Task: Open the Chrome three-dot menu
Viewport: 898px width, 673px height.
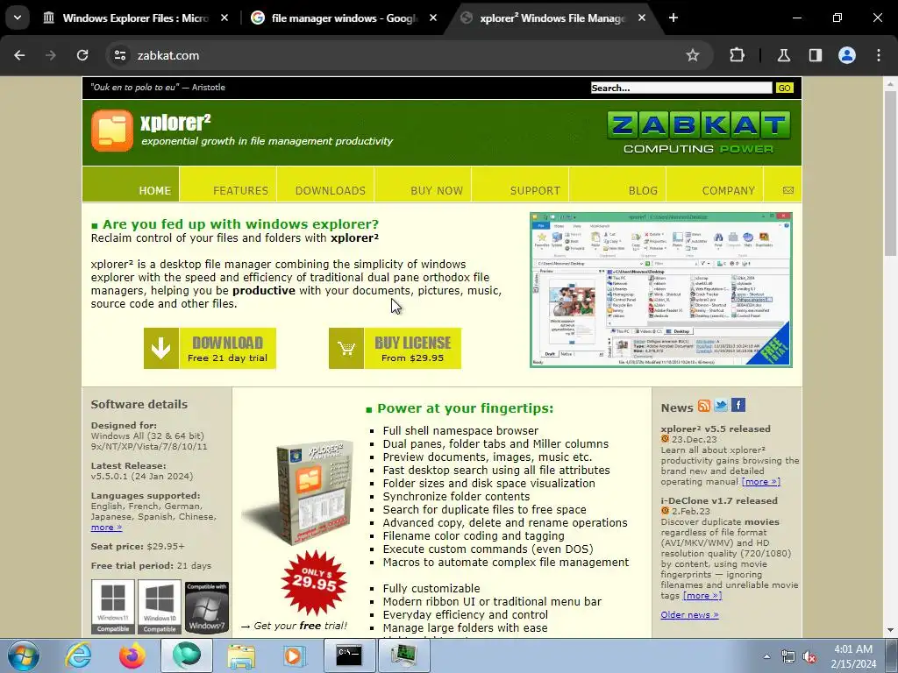Action: pyautogui.click(x=879, y=55)
